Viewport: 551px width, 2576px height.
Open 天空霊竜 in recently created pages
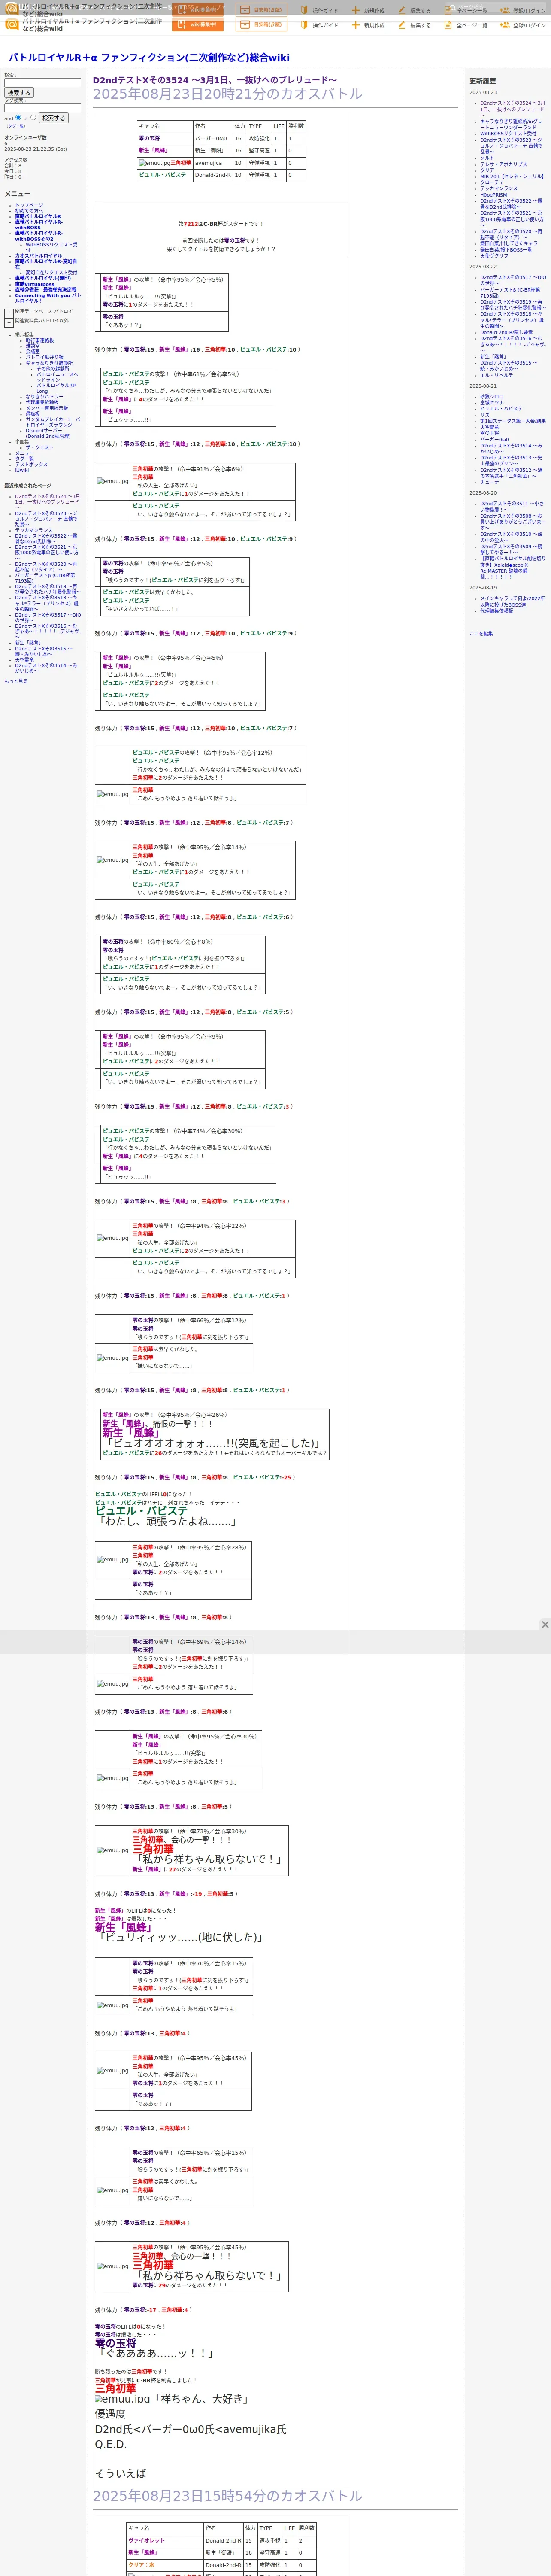click(x=24, y=660)
